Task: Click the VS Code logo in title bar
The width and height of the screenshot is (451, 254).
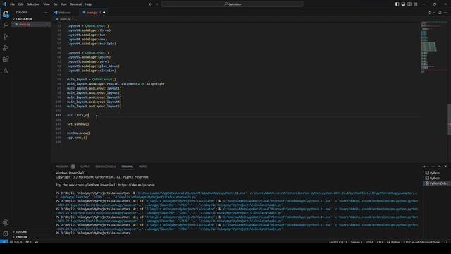Action: pyautogui.click(x=4, y=4)
